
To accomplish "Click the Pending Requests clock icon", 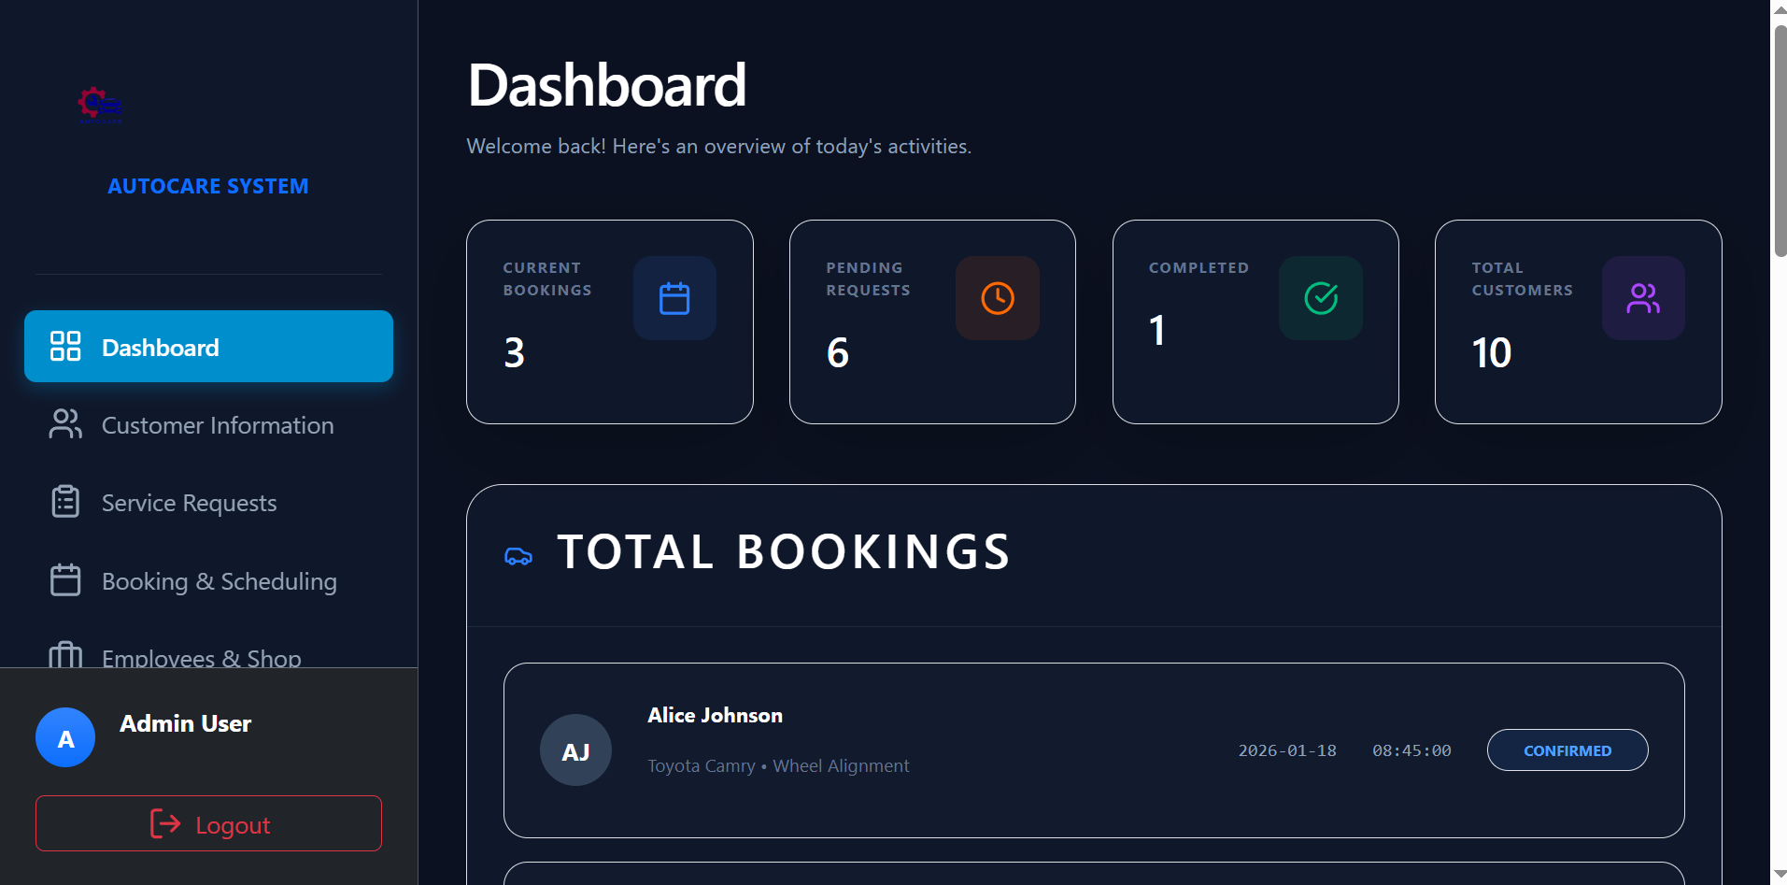I will [998, 298].
